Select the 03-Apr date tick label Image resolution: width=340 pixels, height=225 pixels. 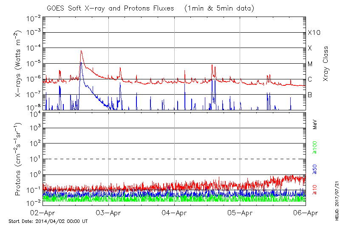pos(109,213)
